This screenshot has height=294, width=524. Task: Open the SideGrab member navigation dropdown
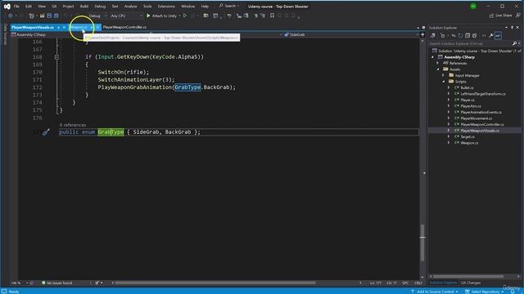pos(351,34)
